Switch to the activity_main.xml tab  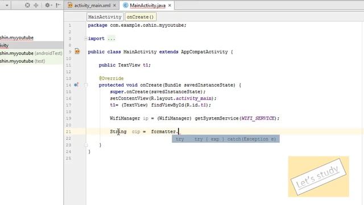[92, 5]
